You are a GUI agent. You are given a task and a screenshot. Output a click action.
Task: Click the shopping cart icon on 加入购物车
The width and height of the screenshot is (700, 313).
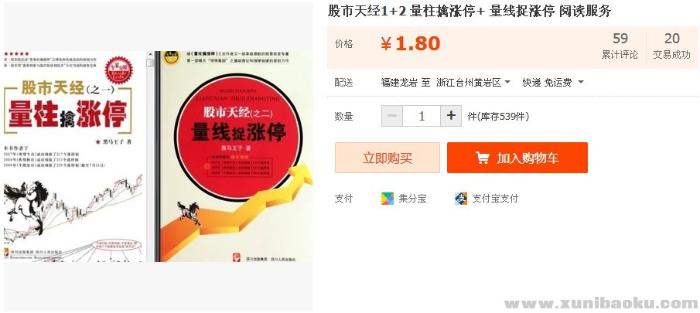tap(482, 158)
